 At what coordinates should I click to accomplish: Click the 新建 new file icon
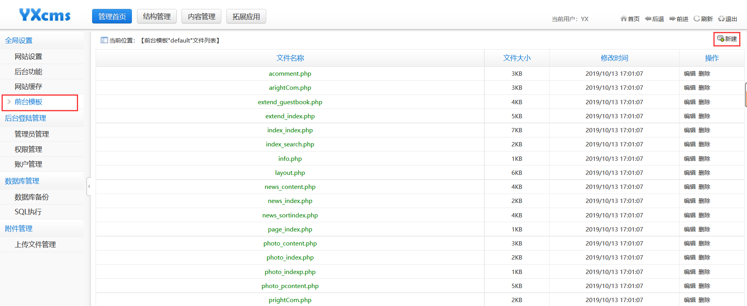tap(721, 39)
